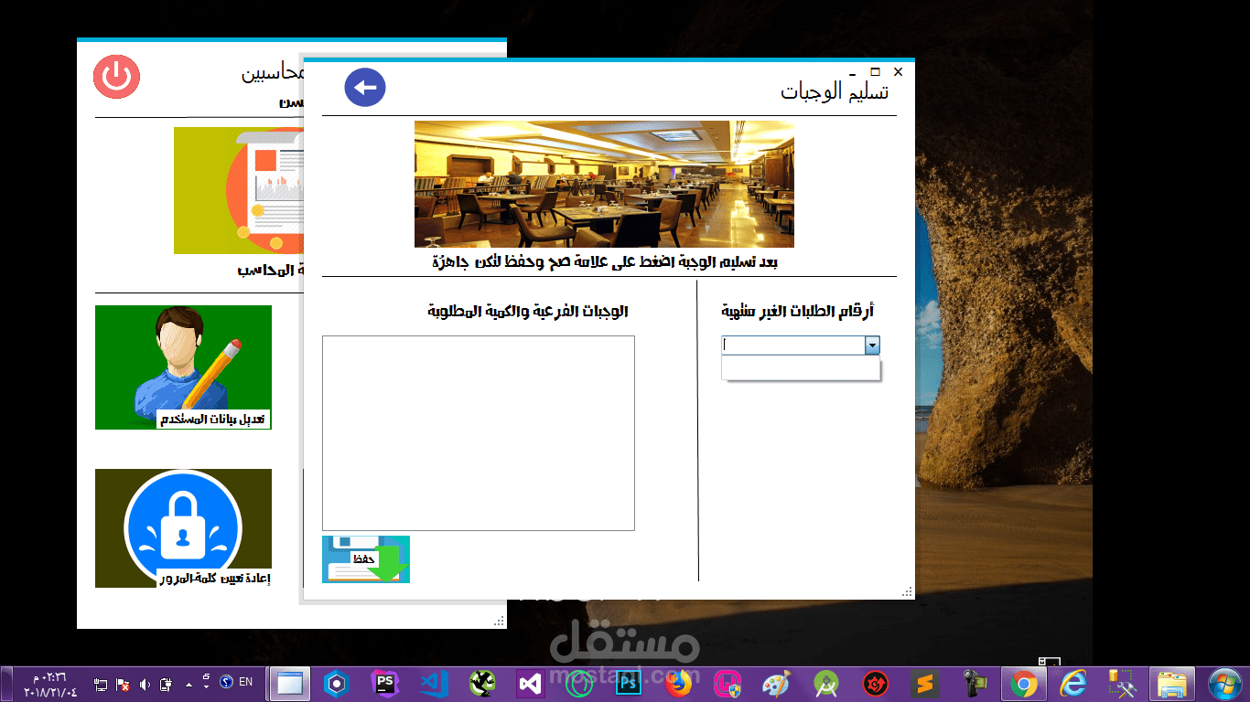Image resolution: width=1250 pixels, height=702 pixels.
Task: Launch Visual Studio purple icon in taskbar
Action: [530, 683]
